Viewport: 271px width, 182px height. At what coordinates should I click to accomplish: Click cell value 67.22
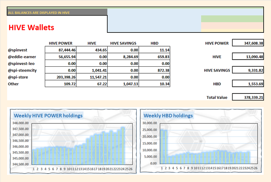pos(92,84)
